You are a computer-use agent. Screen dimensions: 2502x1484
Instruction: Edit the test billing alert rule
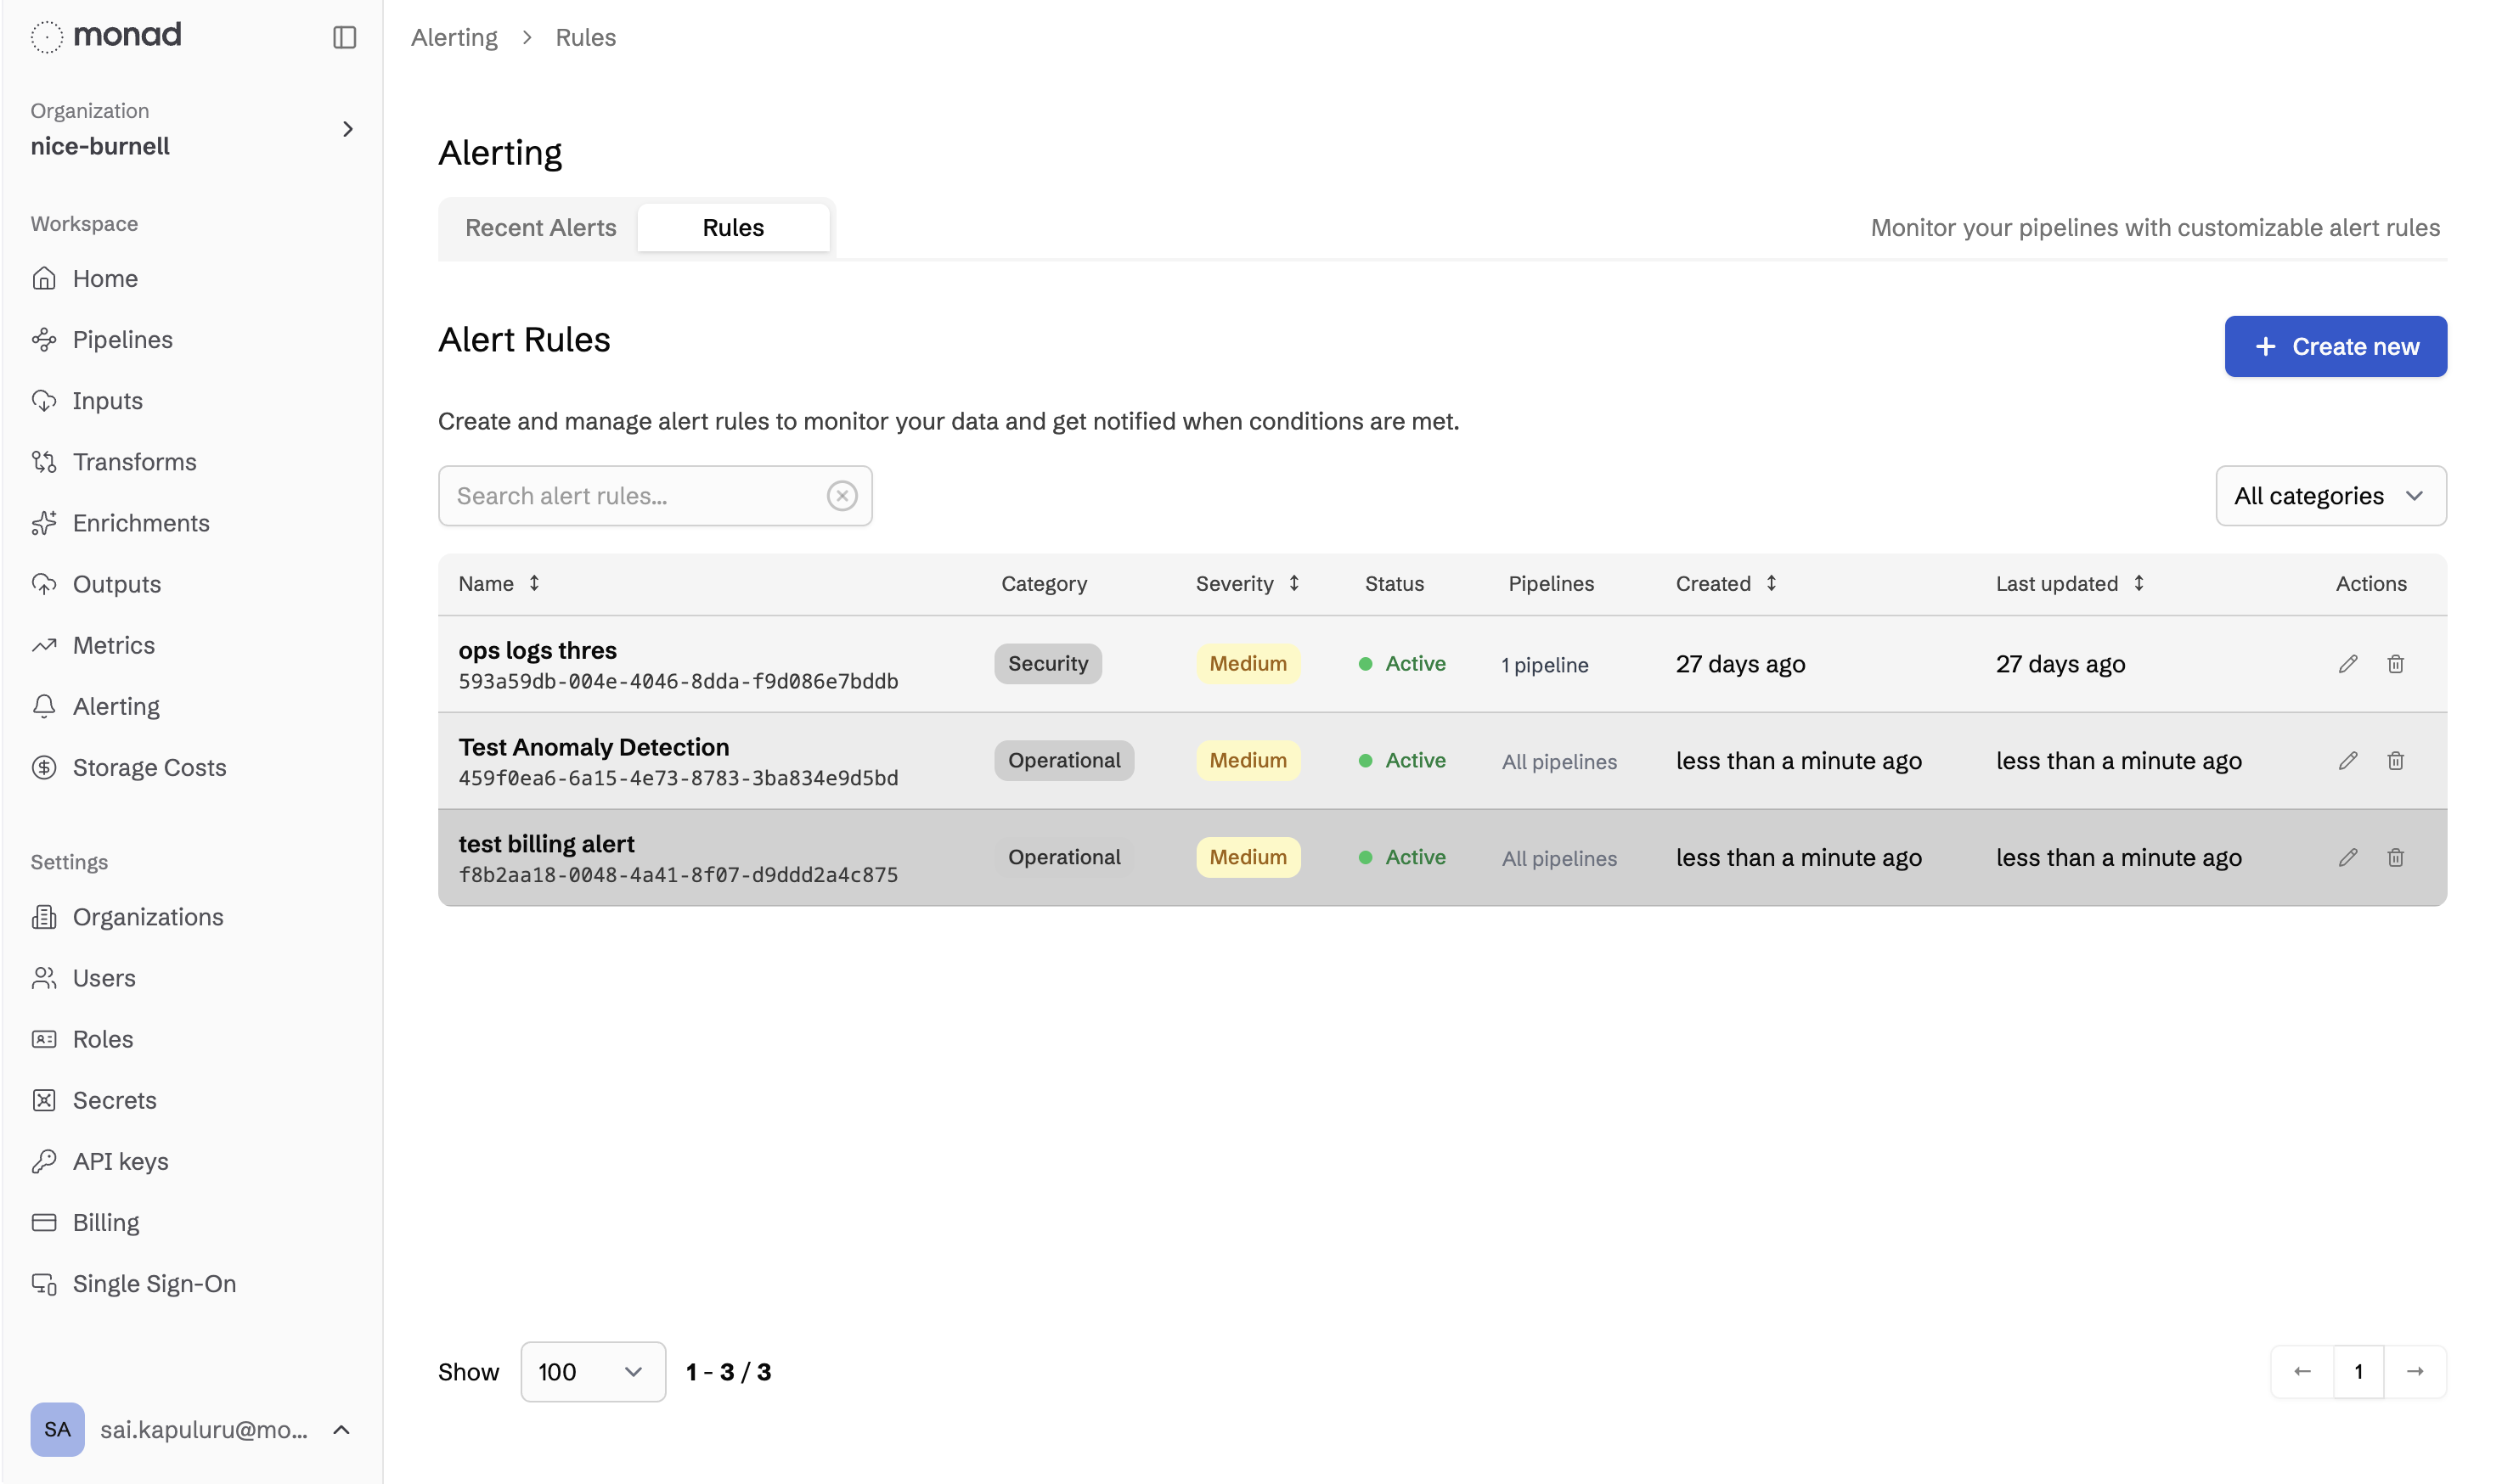(2347, 857)
